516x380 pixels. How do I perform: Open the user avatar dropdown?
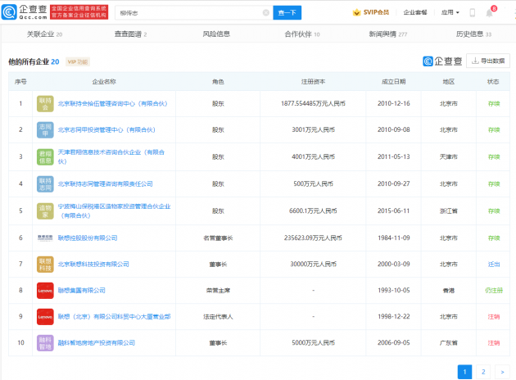point(506,13)
